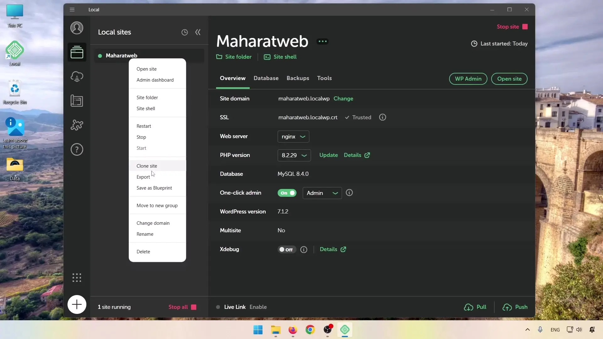Choose Clone site from context menu
The image size is (603, 339).
157,166
